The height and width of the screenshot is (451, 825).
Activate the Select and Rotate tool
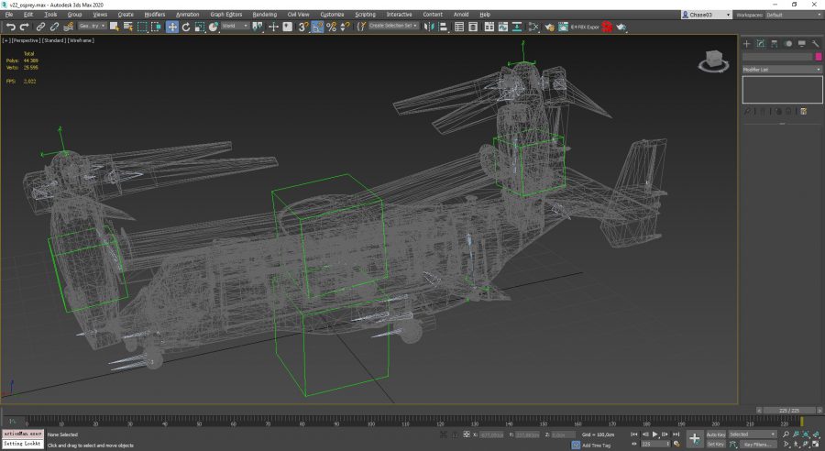pyautogui.click(x=186, y=27)
